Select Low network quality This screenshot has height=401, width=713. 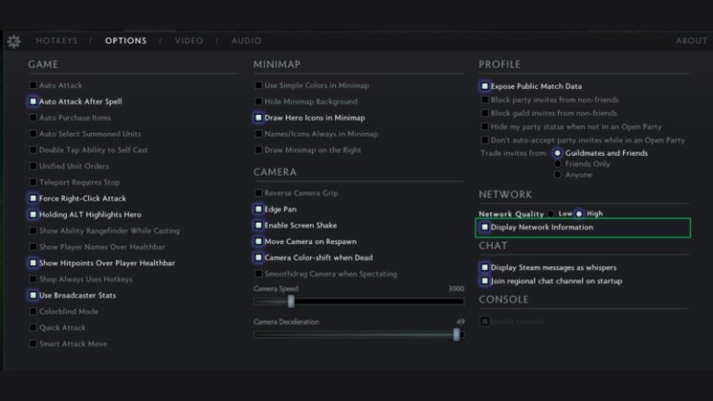(551, 213)
